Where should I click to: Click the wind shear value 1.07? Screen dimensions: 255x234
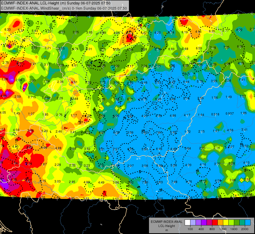pyautogui.click(x=31, y=114)
